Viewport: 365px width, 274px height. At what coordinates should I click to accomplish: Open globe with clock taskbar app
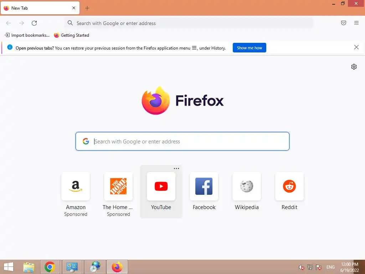95,267
